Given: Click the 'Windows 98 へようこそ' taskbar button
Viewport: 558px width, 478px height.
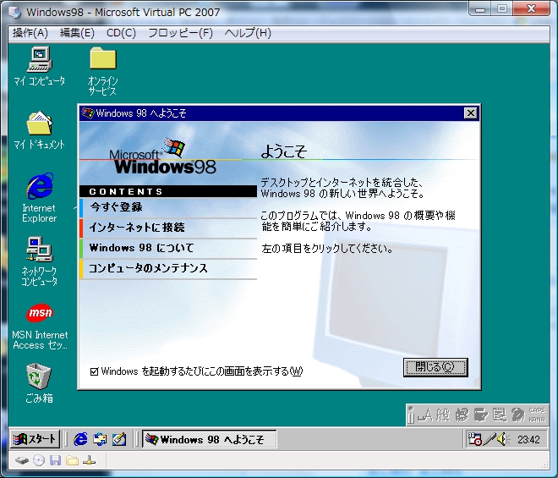Looking at the screenshot, I should click(210, 439).
